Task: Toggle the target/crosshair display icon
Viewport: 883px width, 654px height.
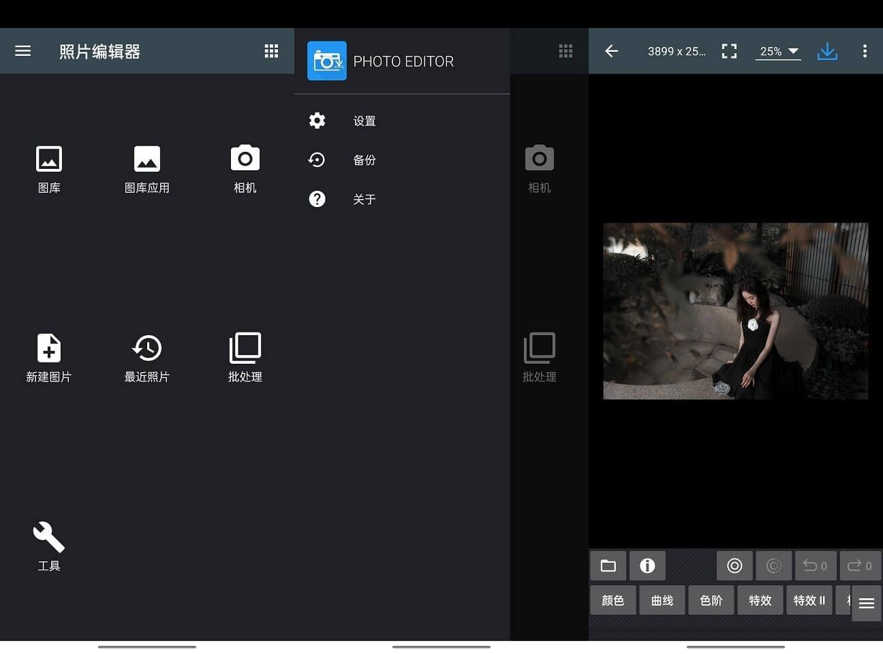Action: pyautogui.click(x=734, y=565)
